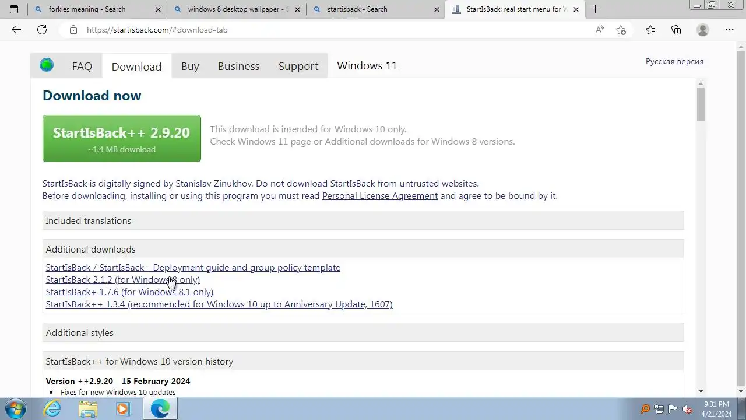Switch to Русская версия

tap(674, 61)
